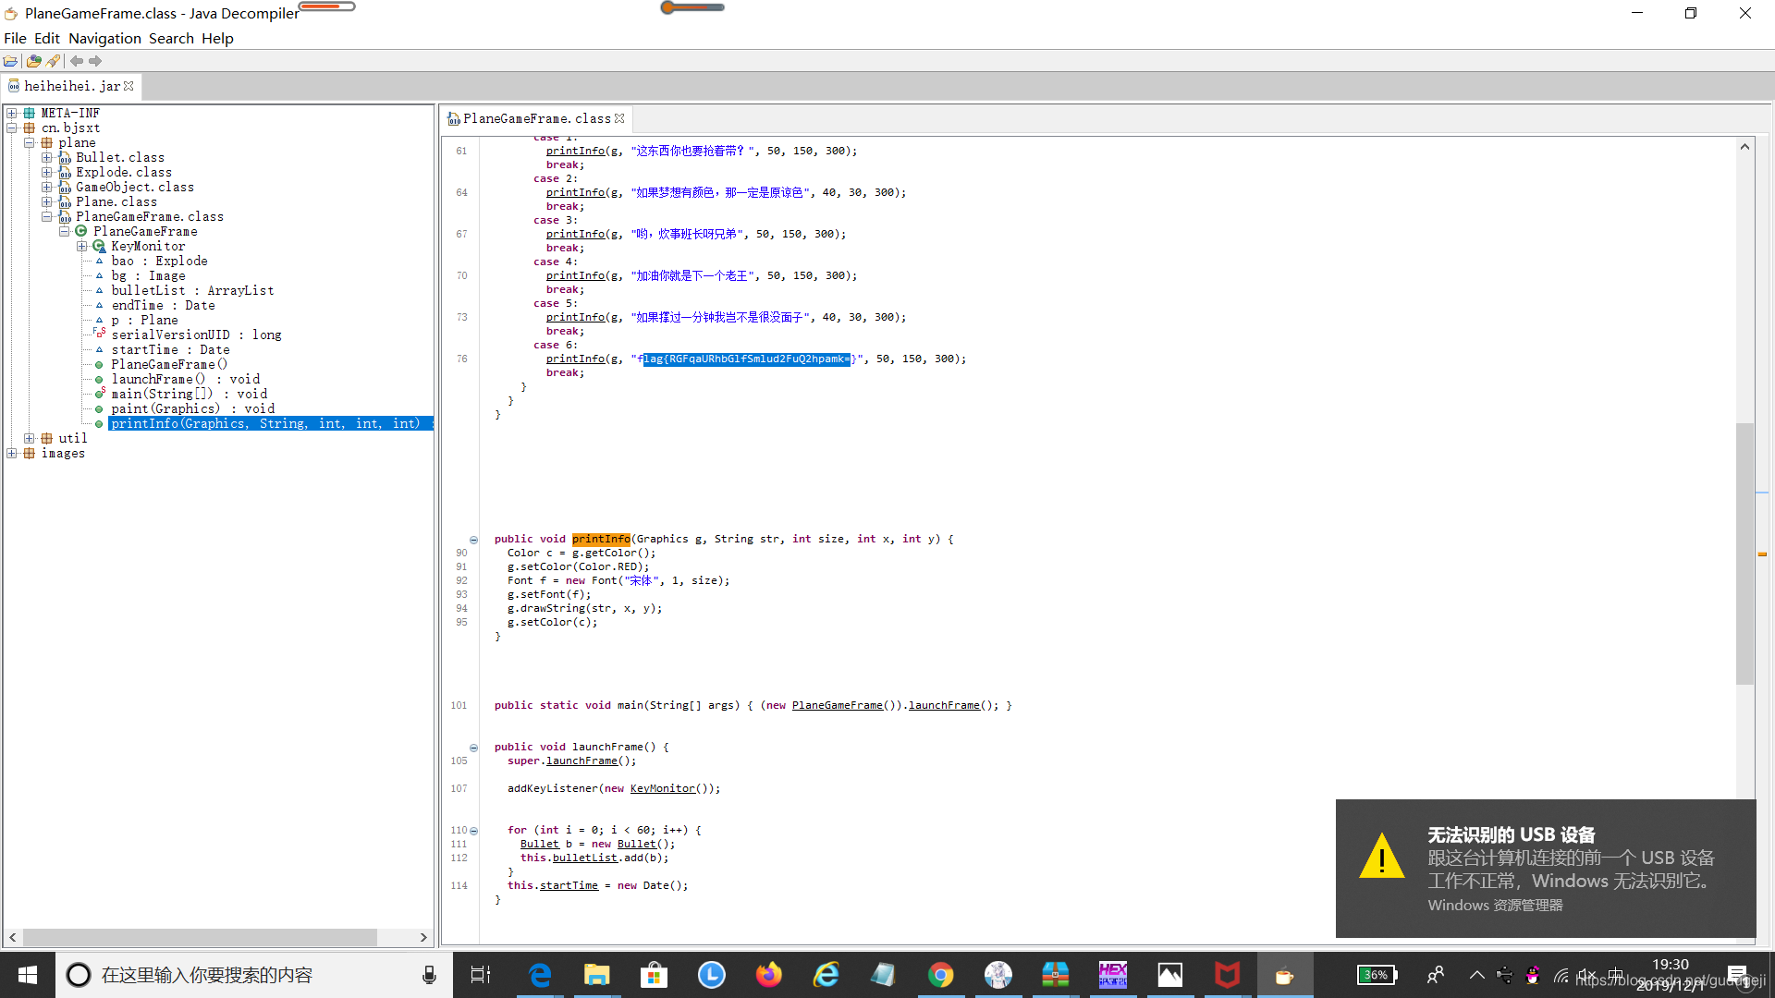Select the PlaneGameFrame.class editor tab
The width and height of the screenshot is (1775, 998).
click(x=536, y=118)
